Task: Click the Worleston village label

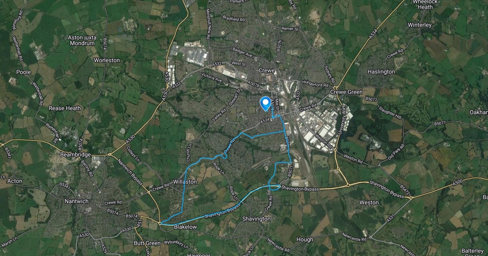Action: [x=107, y=60]
